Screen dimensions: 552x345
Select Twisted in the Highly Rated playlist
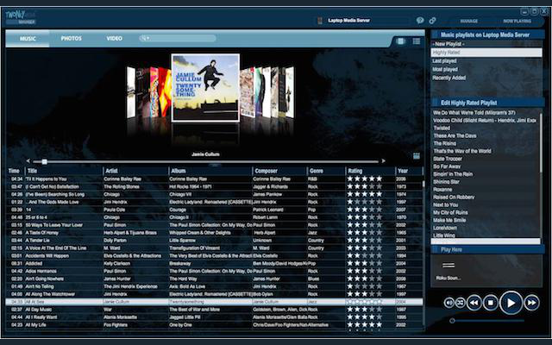[x=442, y=129]
